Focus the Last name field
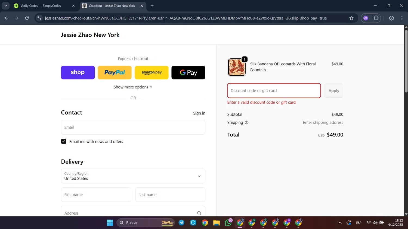Viewport: 408px width, 229px height. (170, 195)
